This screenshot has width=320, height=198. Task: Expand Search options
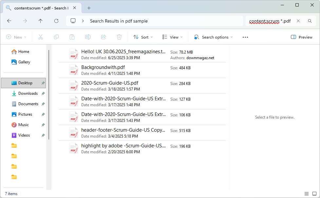click(213, 37)
